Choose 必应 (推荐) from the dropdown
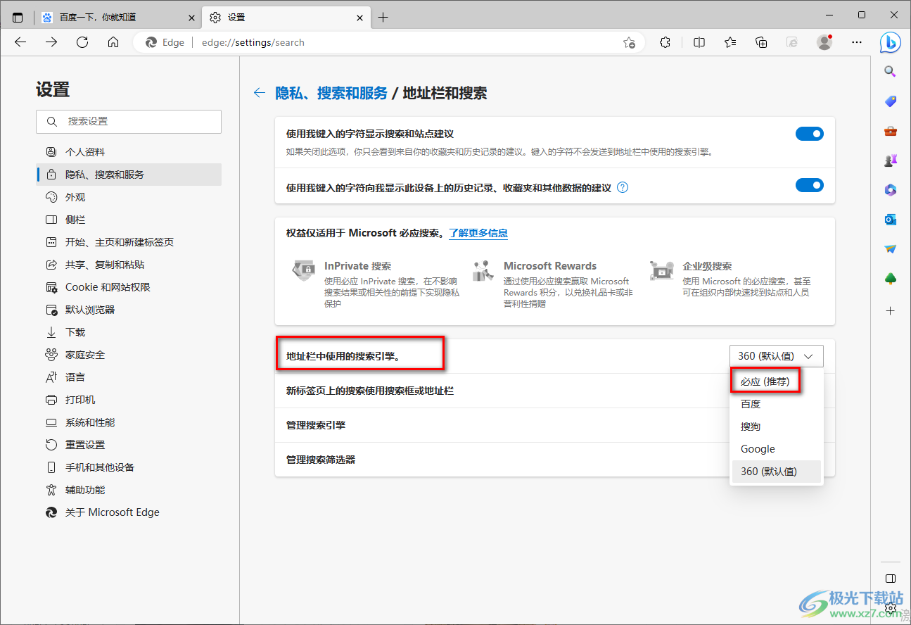Image resolution: width=911 pixels, height=625 pixels. (777, 381)
